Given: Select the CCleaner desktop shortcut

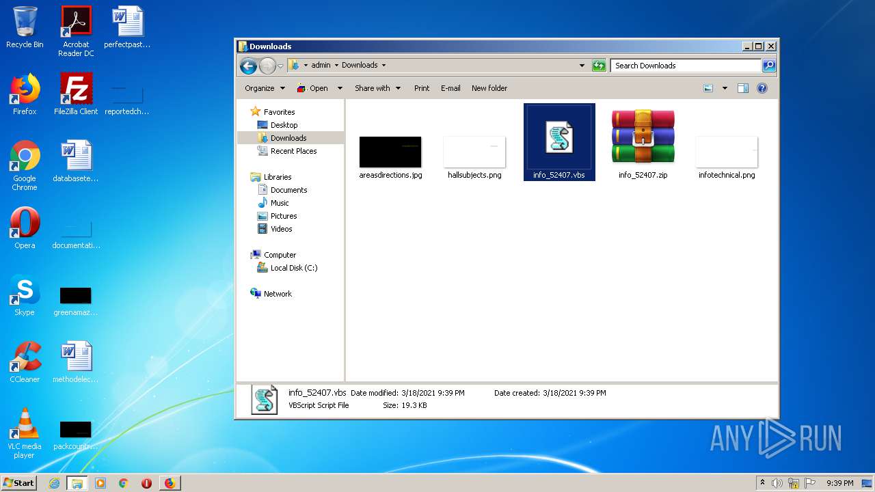Looking at the screenshot, I should [x=25, y=362].
